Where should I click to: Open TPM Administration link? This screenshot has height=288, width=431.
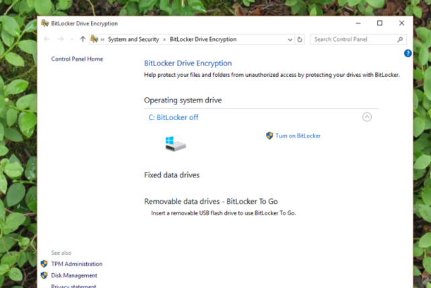77,264
